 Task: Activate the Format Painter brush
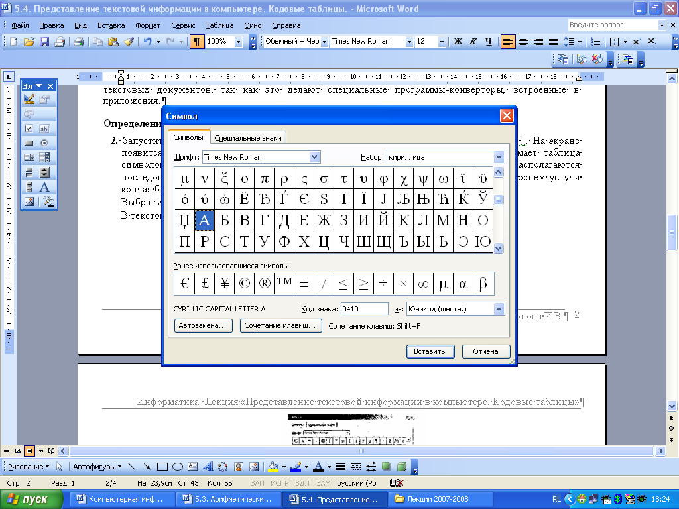[x=129, y=42]
